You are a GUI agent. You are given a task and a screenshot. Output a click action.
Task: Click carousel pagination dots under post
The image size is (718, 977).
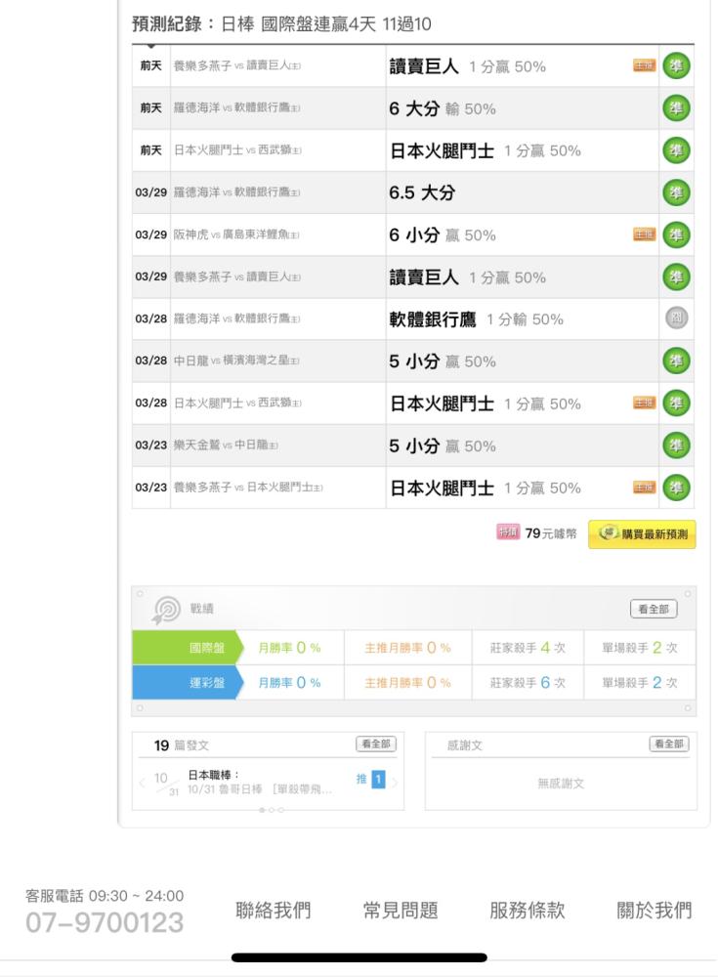pos(272,809)
